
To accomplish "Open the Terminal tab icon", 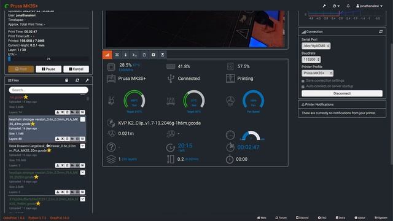I will (x=134, y=55).
